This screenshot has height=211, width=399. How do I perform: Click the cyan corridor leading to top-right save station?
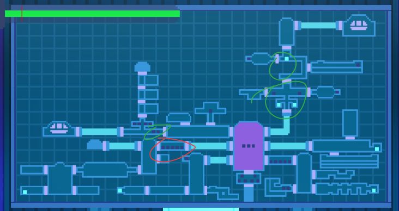[x=318, y=26]
